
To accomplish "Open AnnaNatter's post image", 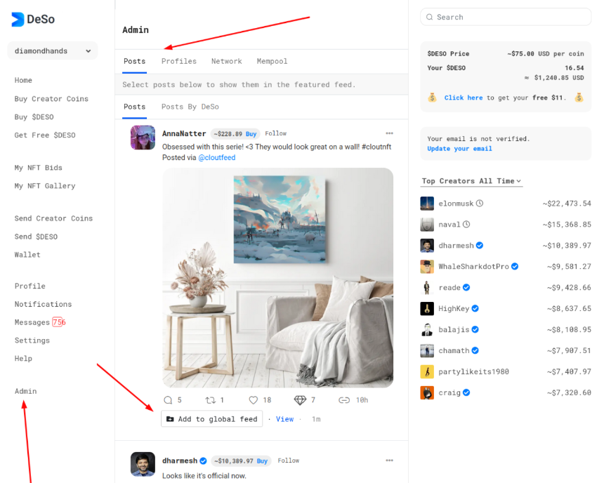I will pyautogui.click(x=277, y=278).
